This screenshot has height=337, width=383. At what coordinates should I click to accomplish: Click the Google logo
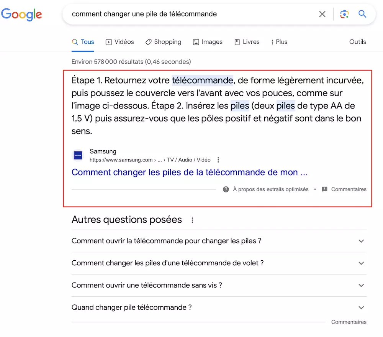click(22, 15)
